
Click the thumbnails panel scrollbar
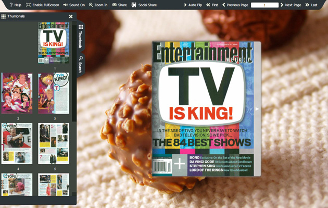tap(74, 74)
